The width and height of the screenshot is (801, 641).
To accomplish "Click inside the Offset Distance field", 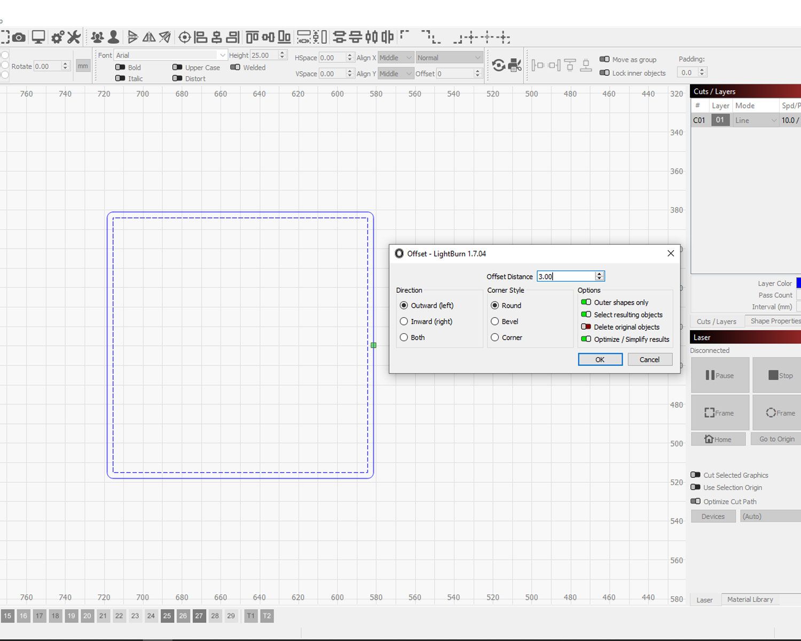I will (x=566, y=276).
